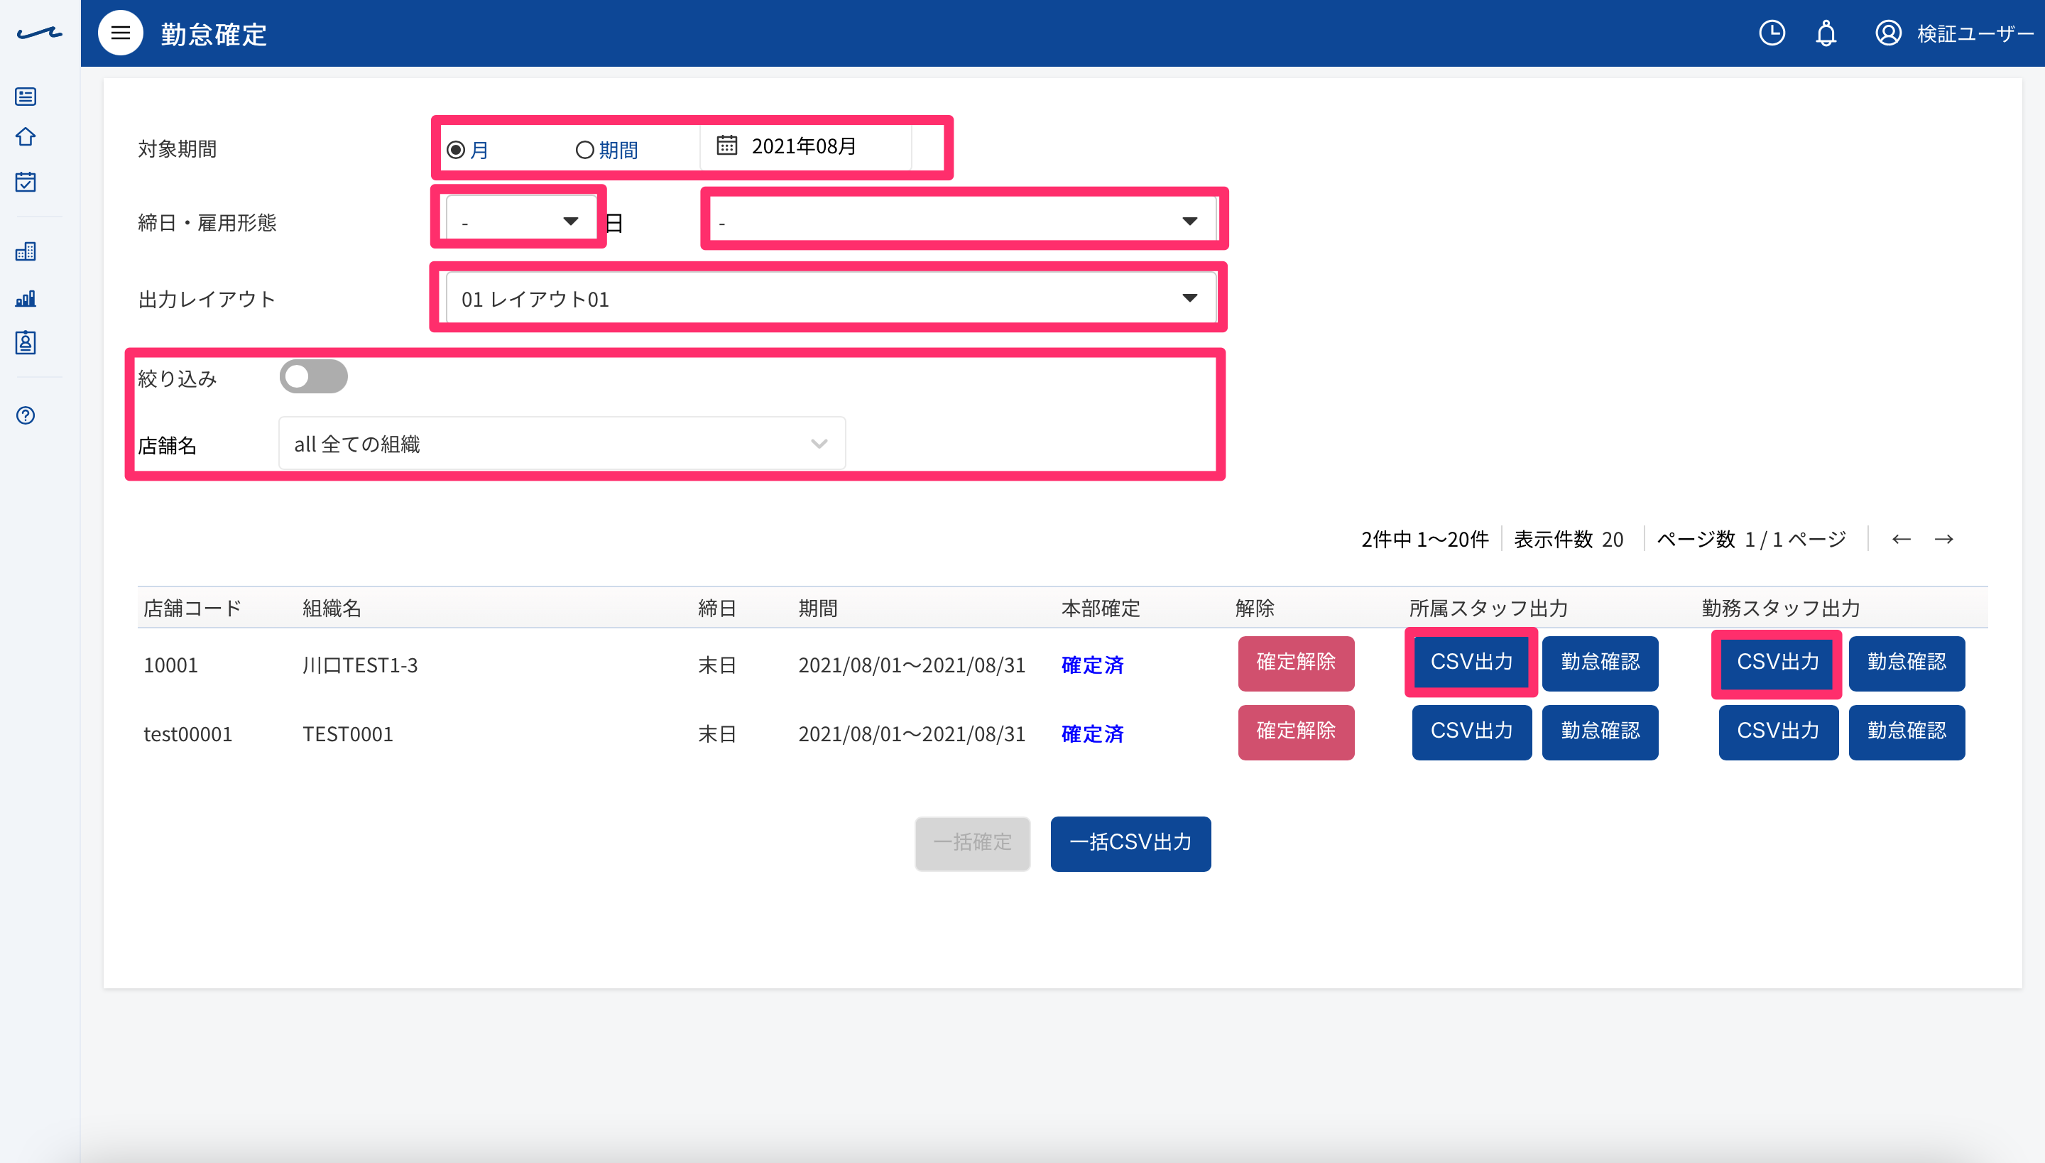Click the clock icon in header

click(1771, 33)
